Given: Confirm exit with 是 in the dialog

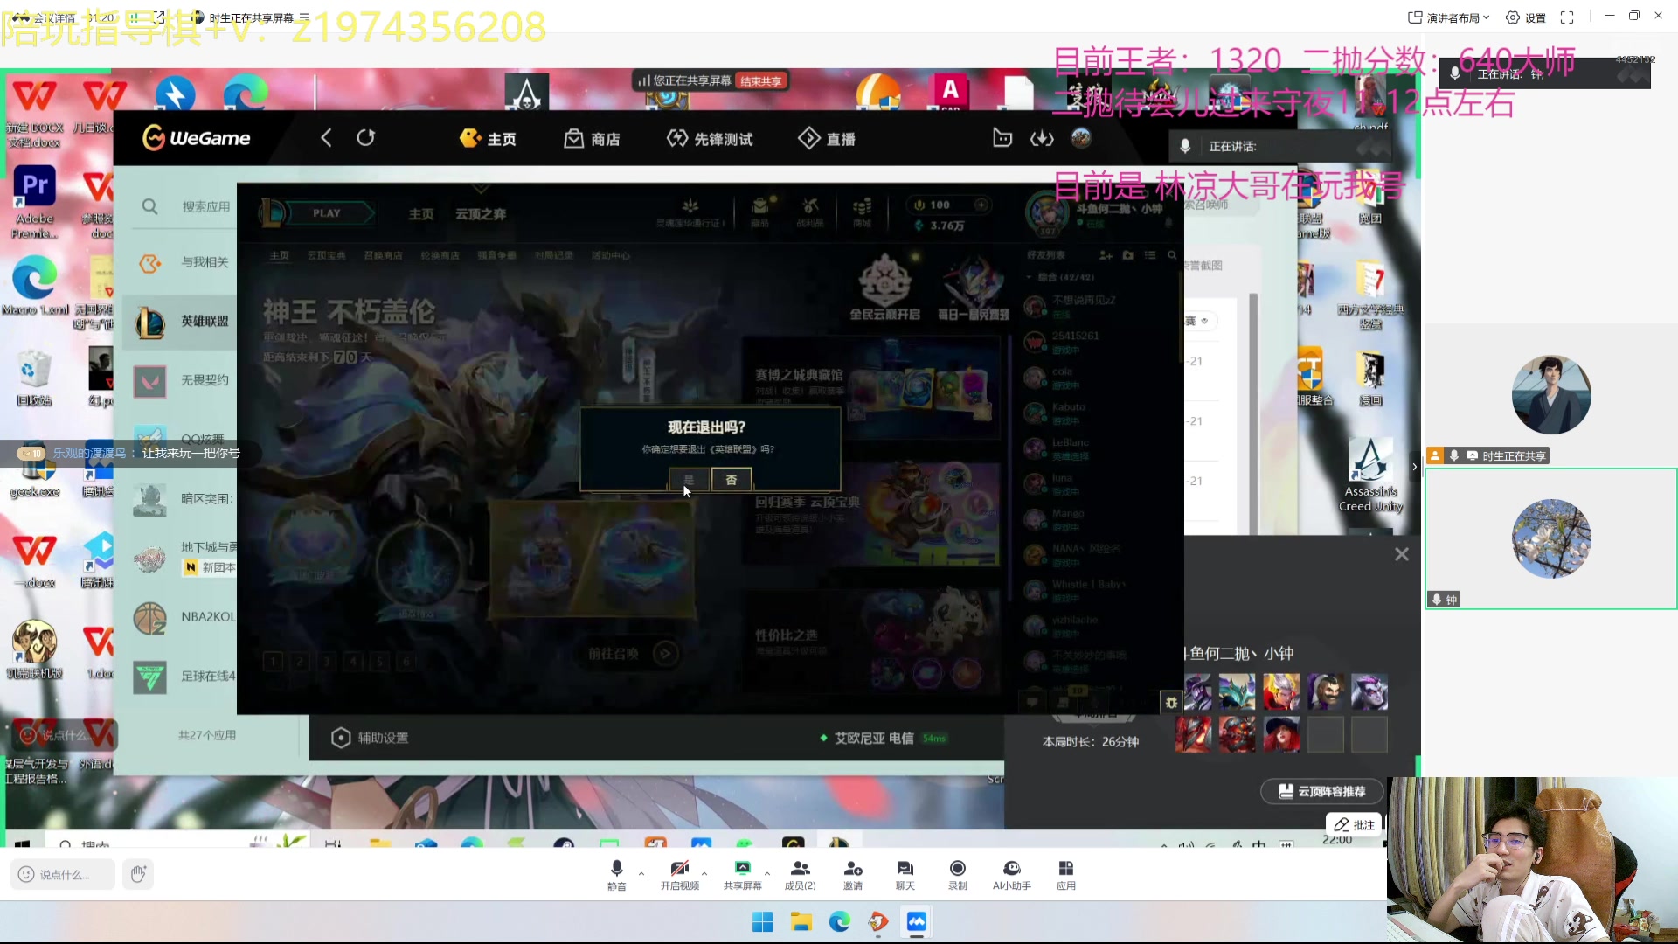Looking at the screenshot, I should click(x=689, y=480).
